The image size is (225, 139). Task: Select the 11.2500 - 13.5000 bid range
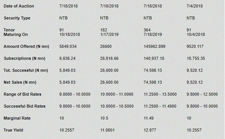(160, 94)
